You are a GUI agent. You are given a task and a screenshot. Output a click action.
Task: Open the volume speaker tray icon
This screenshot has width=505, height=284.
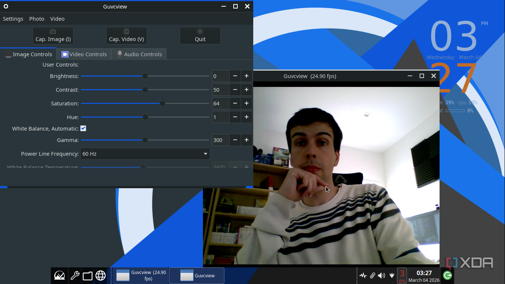coord(382,275)
